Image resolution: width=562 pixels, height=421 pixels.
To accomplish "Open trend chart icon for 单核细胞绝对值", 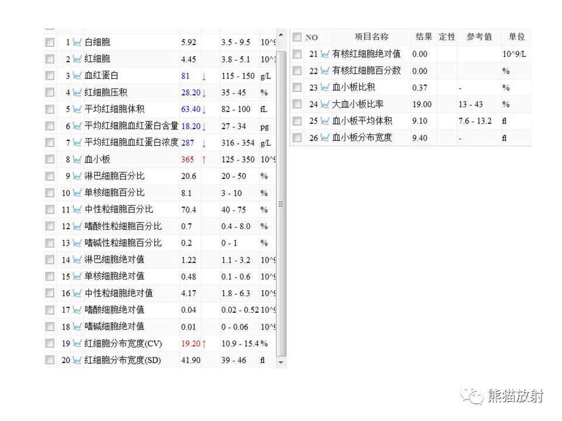I will (x=77, y=277).
